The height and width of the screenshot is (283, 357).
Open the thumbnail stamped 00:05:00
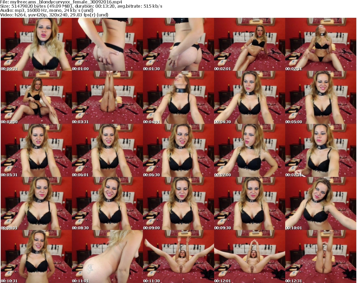[321, 97]
